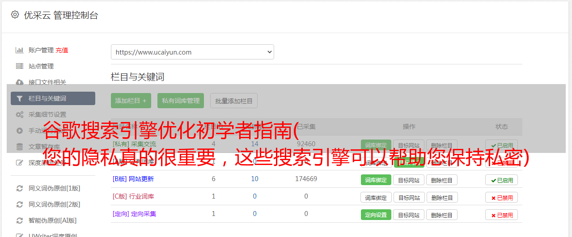Open 账户管理 in the sidebar

[x=41, y=50]
